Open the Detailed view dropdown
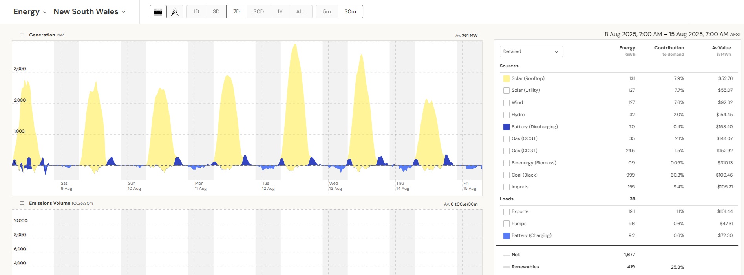The image size is (744, 275). click(x=531, y=51)
